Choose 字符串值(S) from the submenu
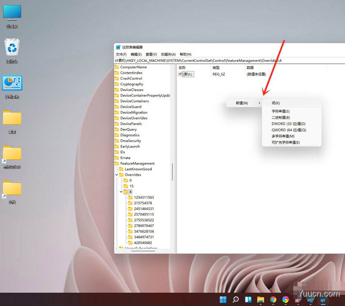Screen dimensions: 345x306 point(292,111)
